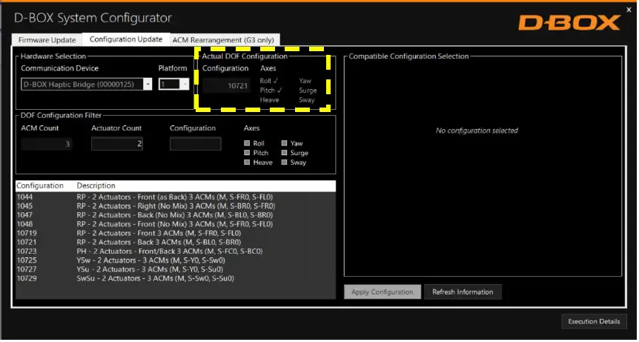Enable the Yaw axis filter checkbox
The height and width of the screenshot is (342, 639).
click(x=285, y=143)
